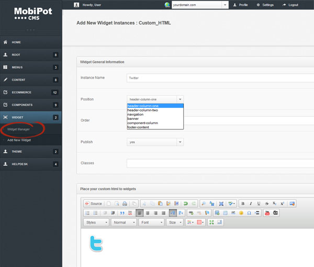Click the Insert table icon

[225, 213]
